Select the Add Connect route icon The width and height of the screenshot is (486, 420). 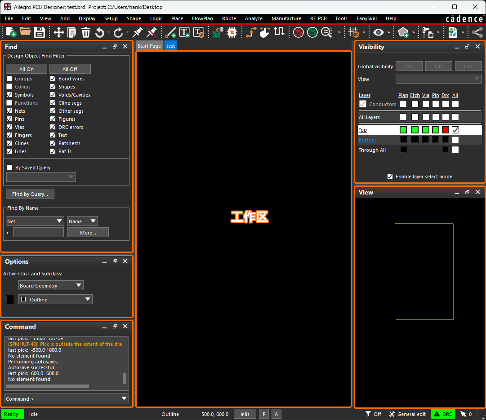(251, 32)
